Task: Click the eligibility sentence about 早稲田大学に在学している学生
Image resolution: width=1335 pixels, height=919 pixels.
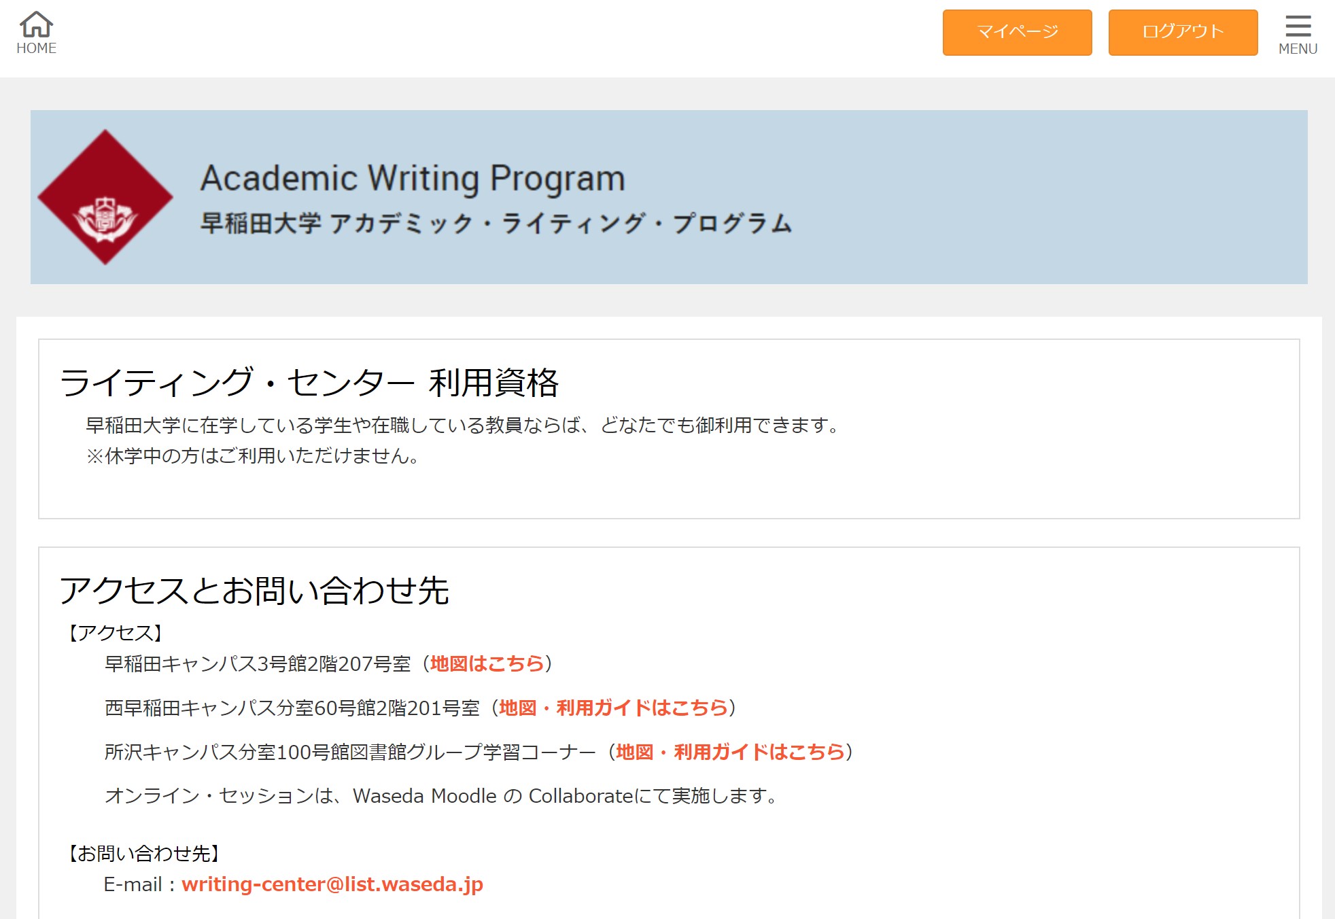Action: (x=464, y=426)
